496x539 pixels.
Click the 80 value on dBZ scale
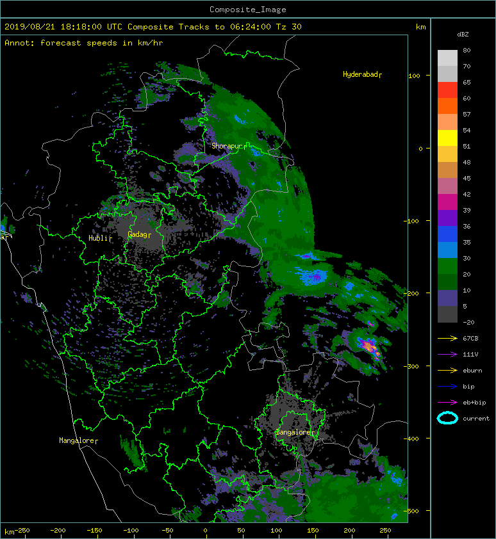pos(467,50)
